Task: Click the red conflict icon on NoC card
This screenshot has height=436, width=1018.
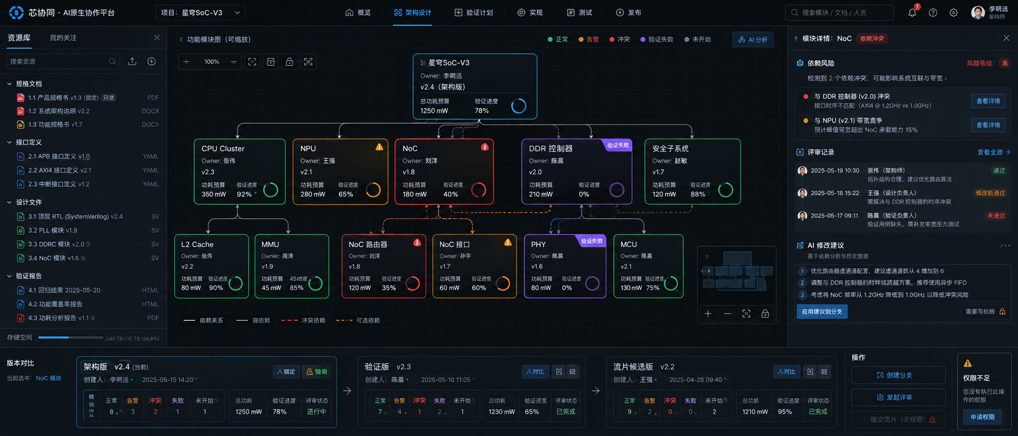Action: 485,147
